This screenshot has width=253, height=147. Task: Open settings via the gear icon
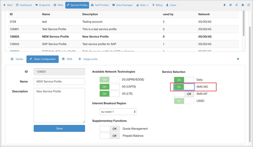pos(230,5)
